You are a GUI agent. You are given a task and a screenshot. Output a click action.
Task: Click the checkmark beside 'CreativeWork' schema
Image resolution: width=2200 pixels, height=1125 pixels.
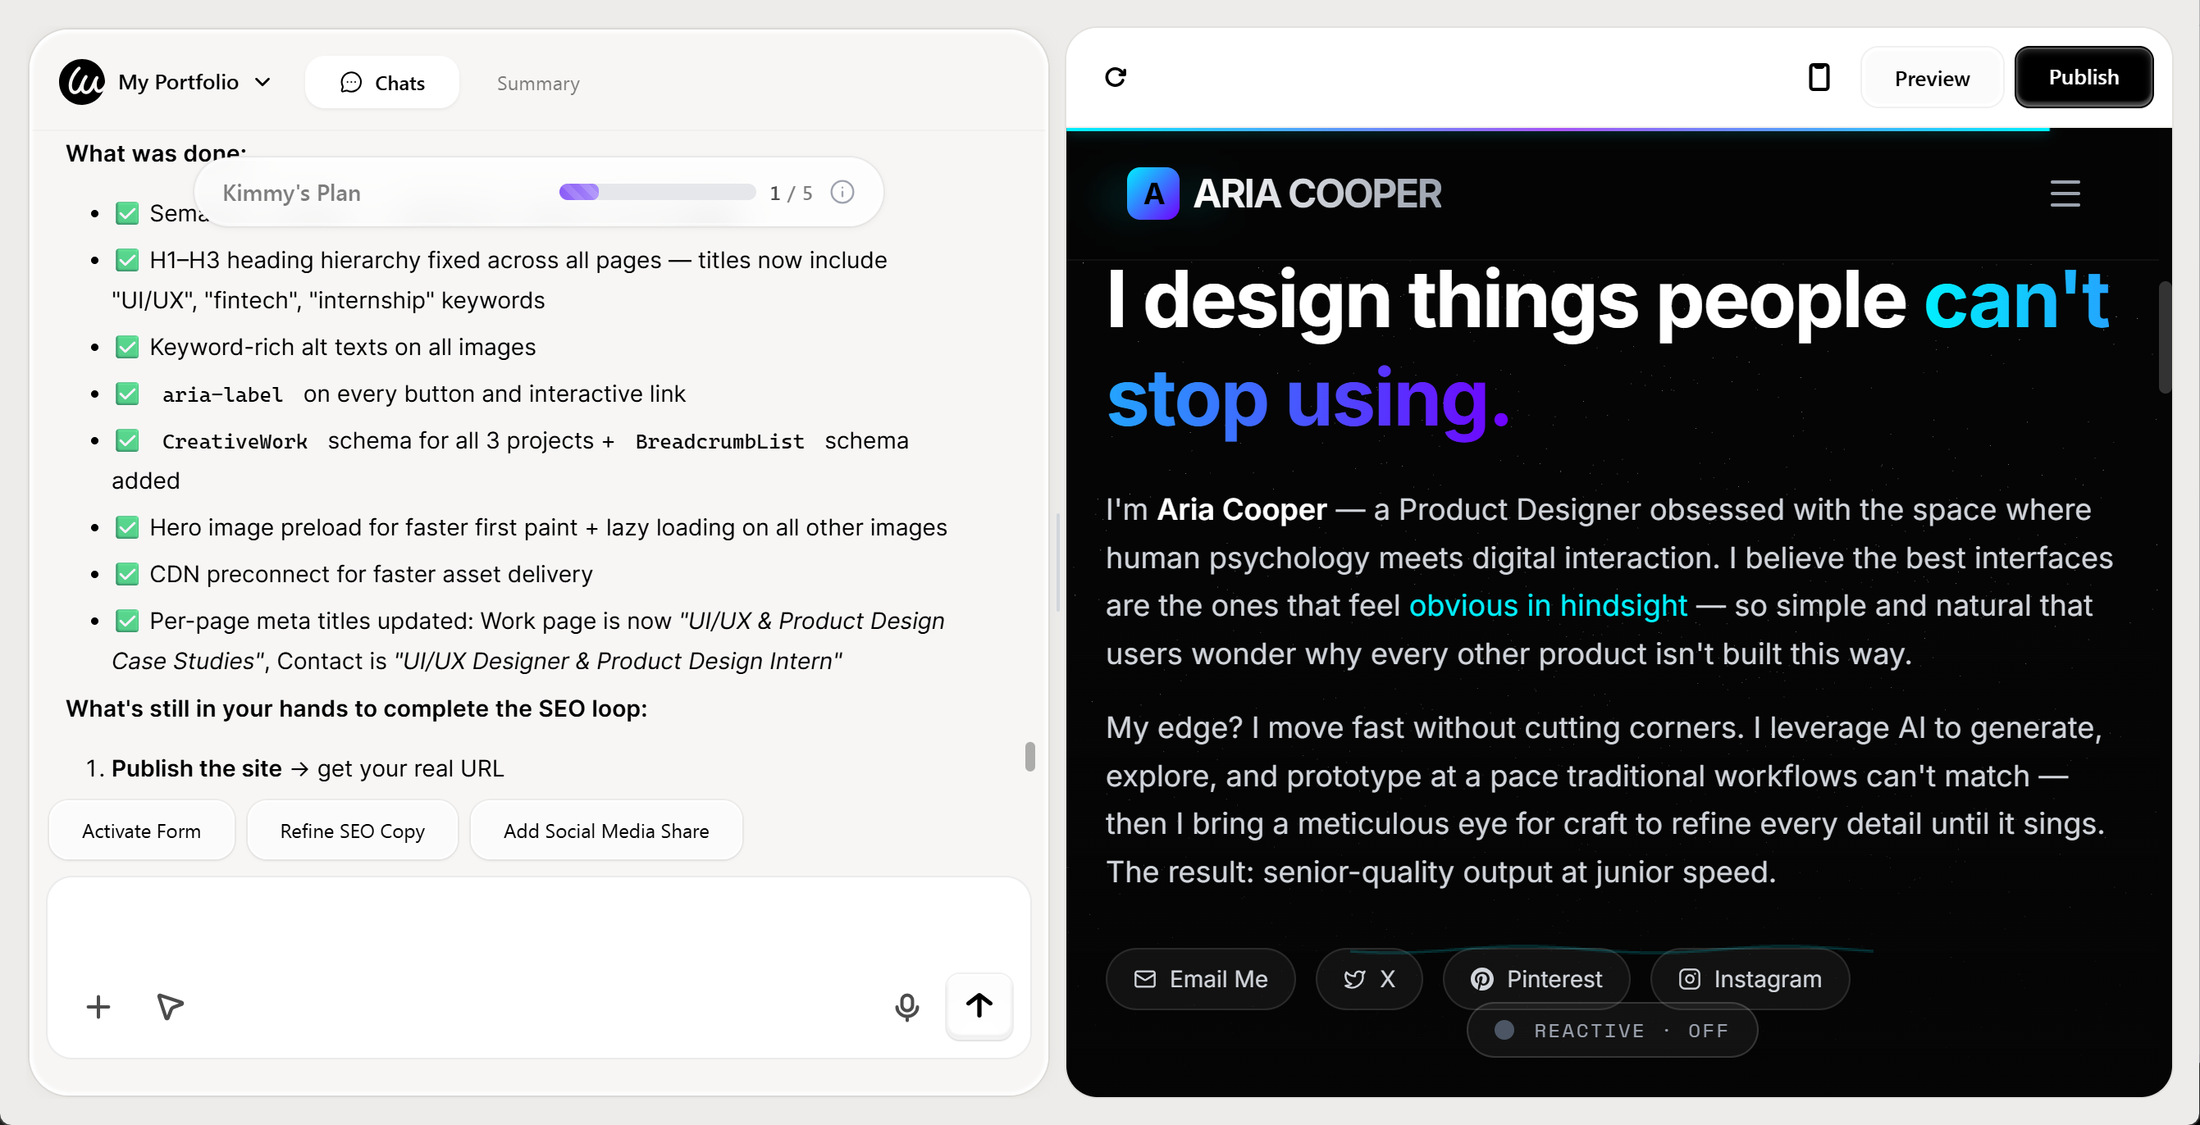tap(127, 440)
